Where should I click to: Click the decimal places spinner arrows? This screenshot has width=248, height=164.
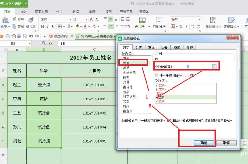point(214,66)
